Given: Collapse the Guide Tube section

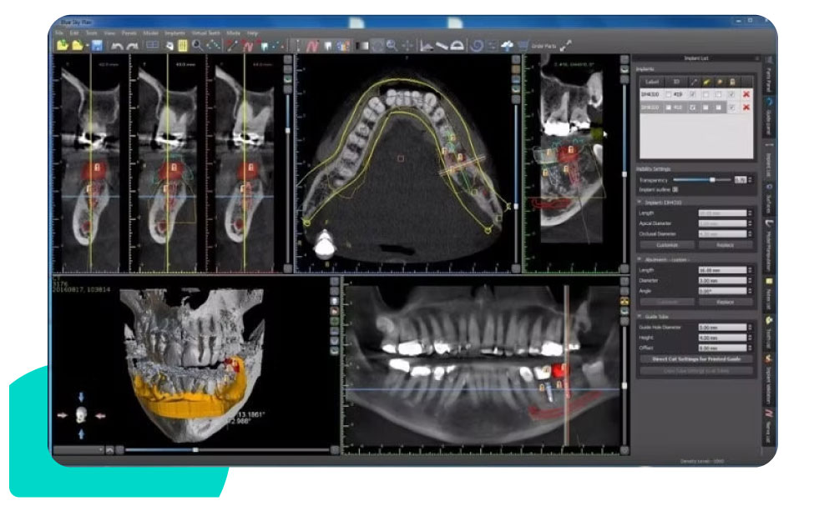Looking at the screenshot, I should click(x=639, y=316).
